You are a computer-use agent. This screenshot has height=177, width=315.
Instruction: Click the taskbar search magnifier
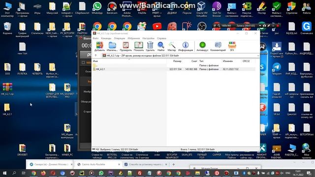[x=14, y=173]
